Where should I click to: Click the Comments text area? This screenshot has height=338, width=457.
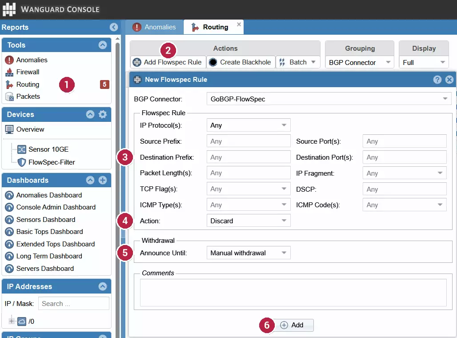coord(293,293)
